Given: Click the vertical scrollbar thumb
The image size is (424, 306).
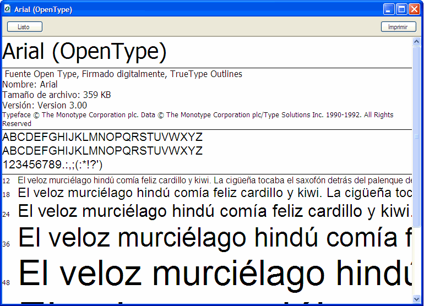Looking at the screenshot, I should [x=416, y=137].
